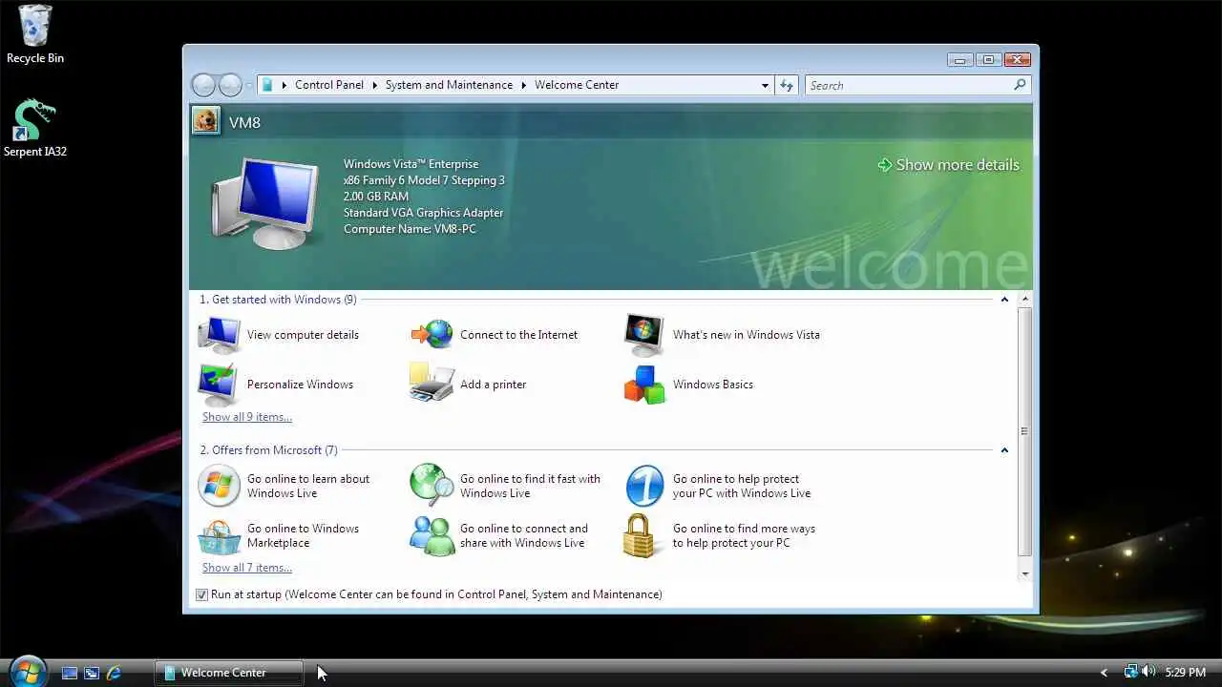Click Go online to Windows Marketplace text
Image resolution: width=1222 pixels, height=687 pixels.
(303, 535)
